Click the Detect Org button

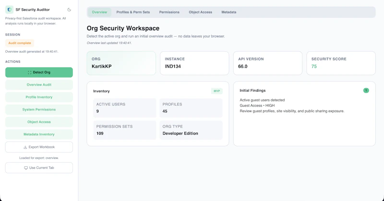39,72
